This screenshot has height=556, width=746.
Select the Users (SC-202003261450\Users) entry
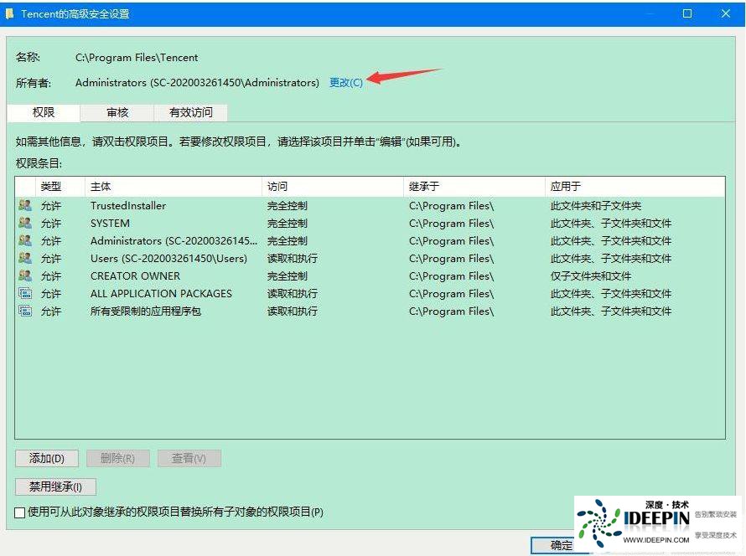point(168,259)
